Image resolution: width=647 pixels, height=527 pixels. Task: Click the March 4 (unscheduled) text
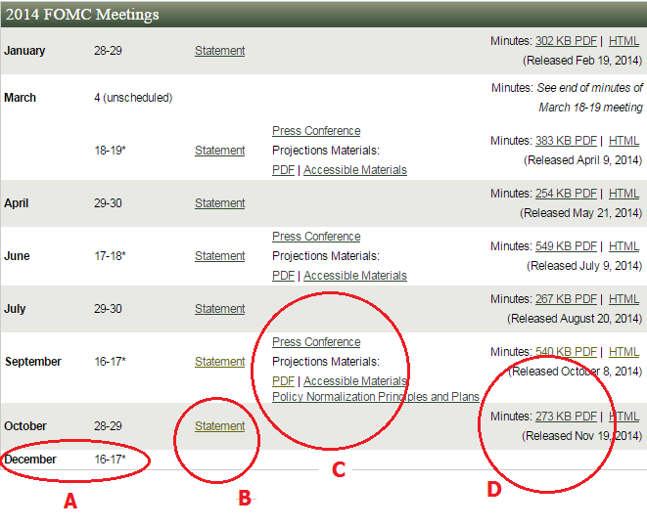tap(133, 98)
